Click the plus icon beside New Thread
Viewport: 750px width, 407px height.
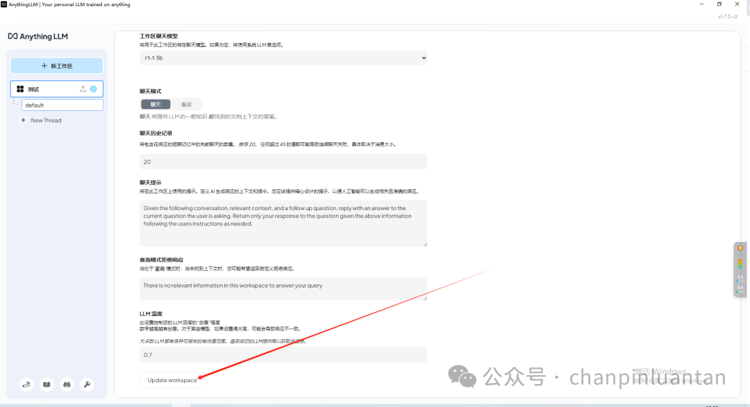(x=23, y=121)
